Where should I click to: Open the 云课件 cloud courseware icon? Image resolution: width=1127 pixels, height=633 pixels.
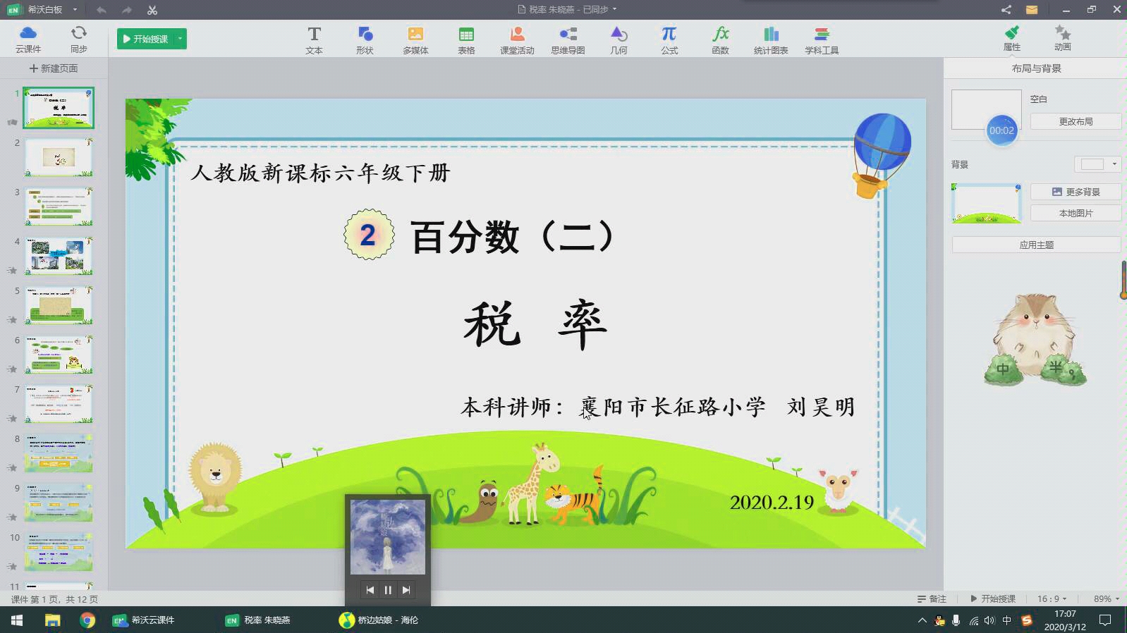click(x=28, y=39)
